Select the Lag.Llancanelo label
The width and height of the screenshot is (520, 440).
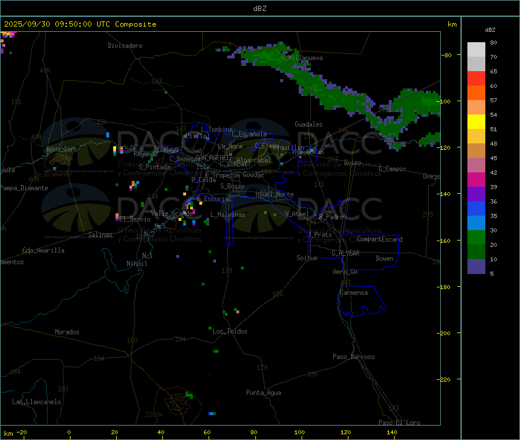[x=36, y=402]
